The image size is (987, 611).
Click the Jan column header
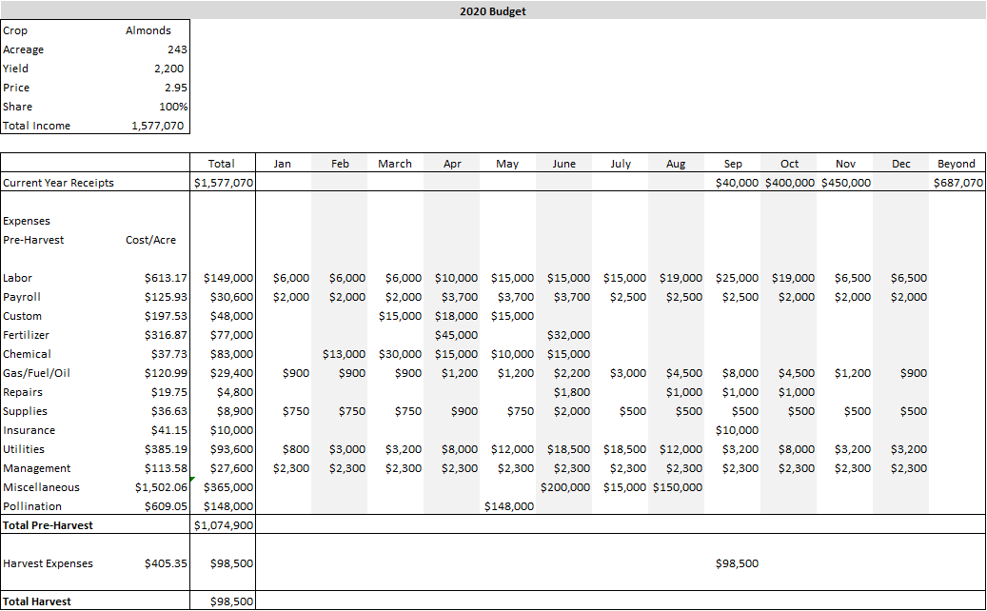pyautogui.click(x=282, y=163)
